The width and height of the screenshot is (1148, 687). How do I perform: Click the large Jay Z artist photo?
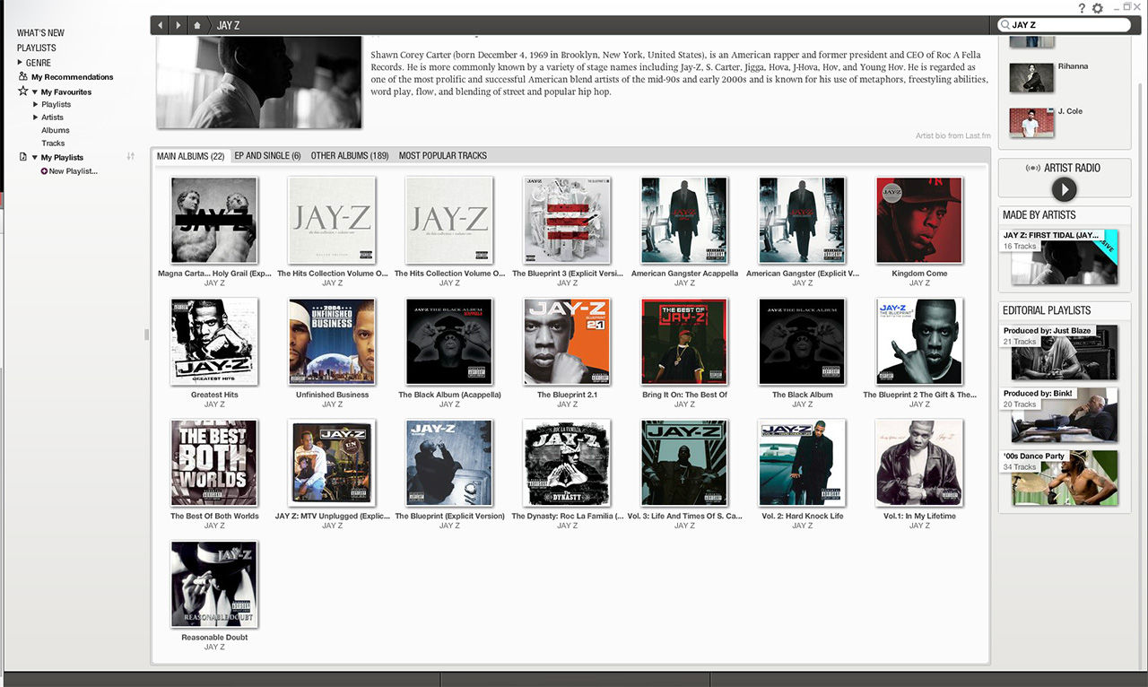click(x=259, y=83)
